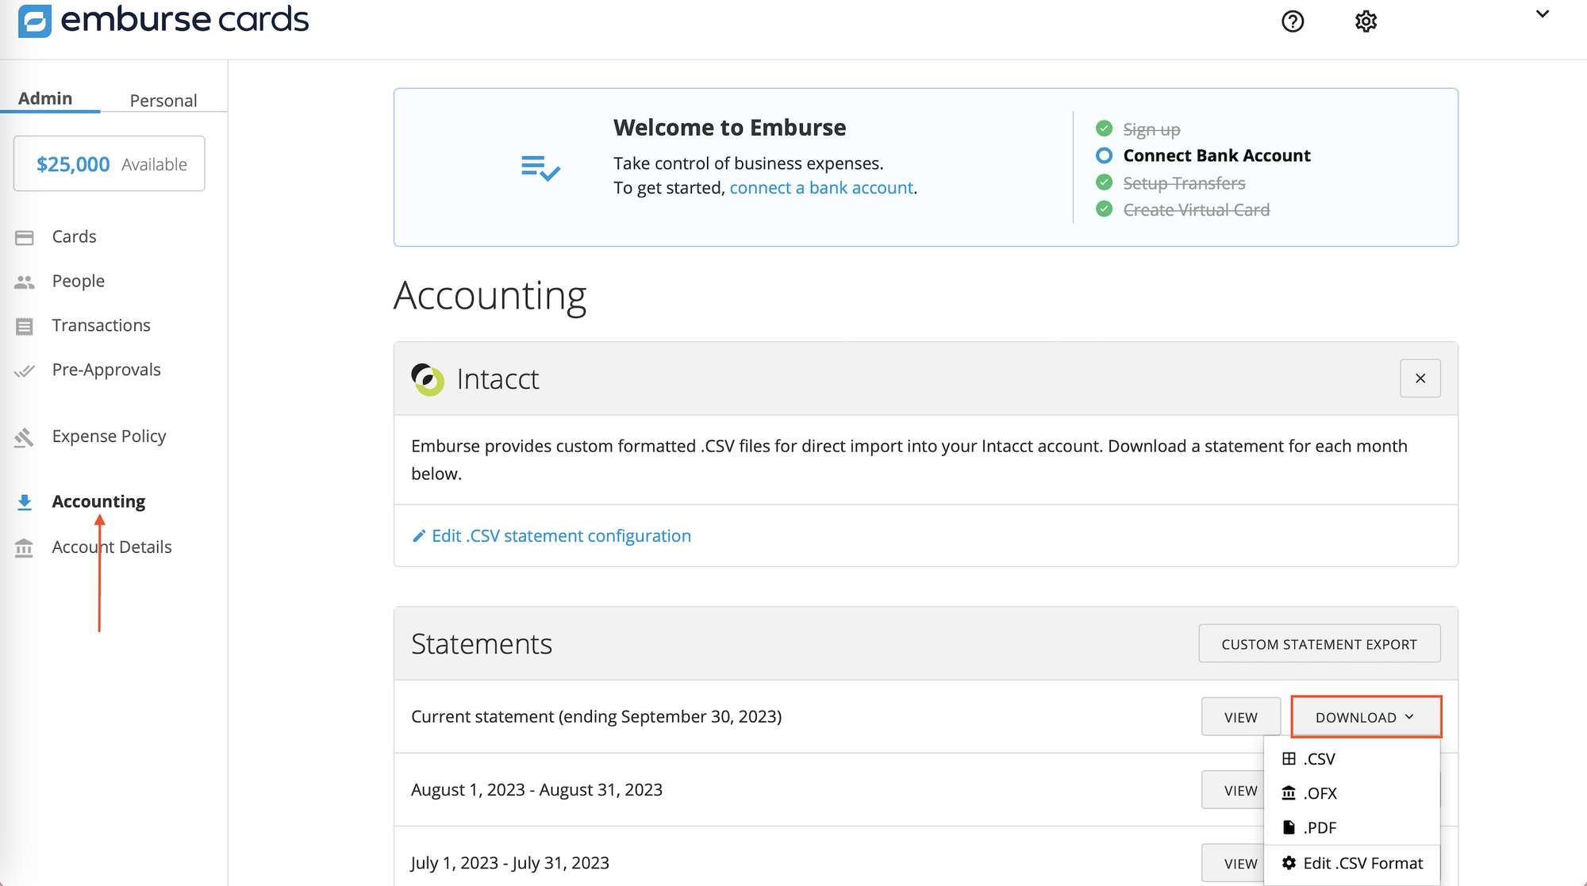Open the settings gear icon
1587x886 pixels.
coord(1366,21)
